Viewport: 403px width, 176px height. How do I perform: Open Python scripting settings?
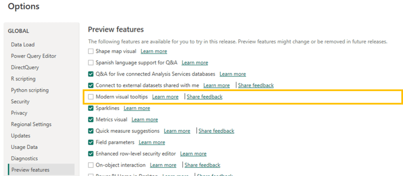[30, 90]
